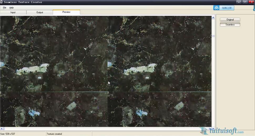The width and height of the screenshot is (255, 136).
Task: Show the Original texture preview
Action: pos(230,20)
